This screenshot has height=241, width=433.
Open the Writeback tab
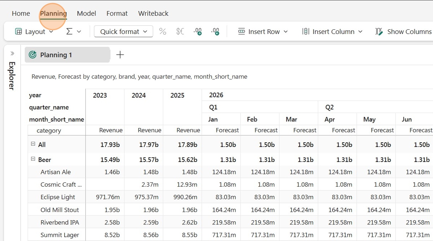coord(153,13)
